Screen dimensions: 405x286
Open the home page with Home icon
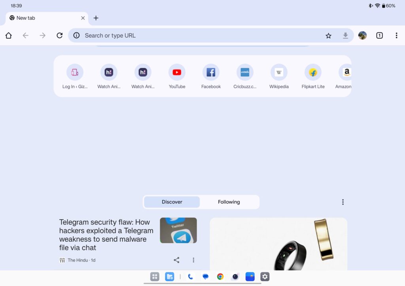9,35
